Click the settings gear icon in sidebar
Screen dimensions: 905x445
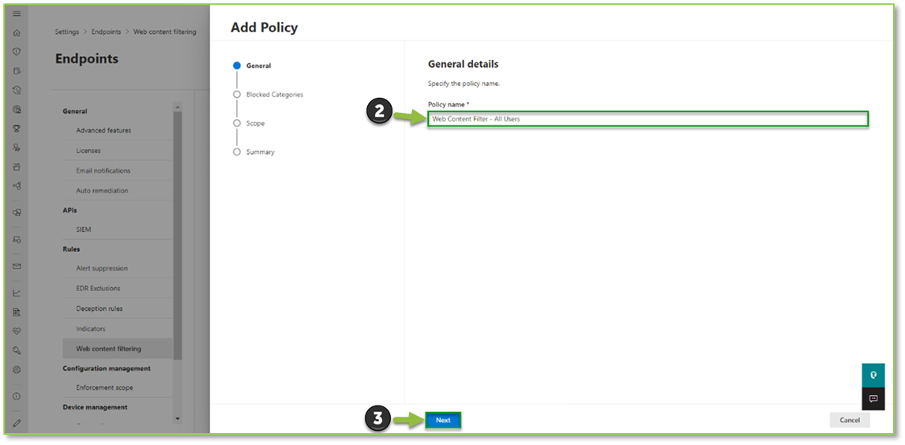[17, 369]
